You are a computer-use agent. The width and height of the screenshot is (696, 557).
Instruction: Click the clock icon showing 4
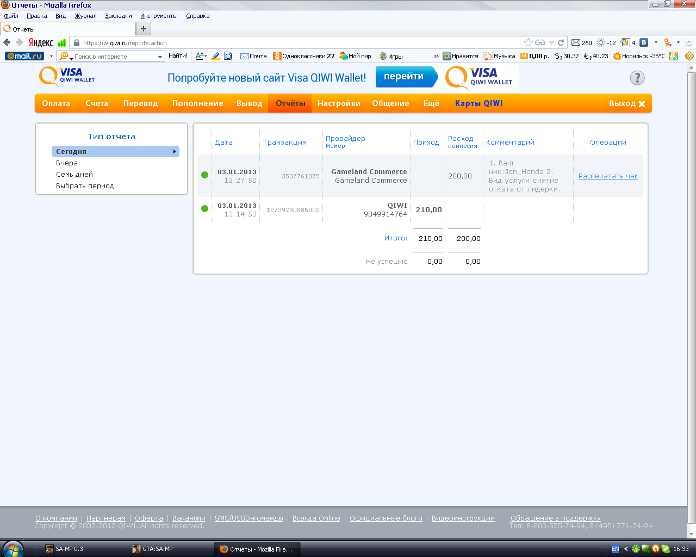click(628, 42)
